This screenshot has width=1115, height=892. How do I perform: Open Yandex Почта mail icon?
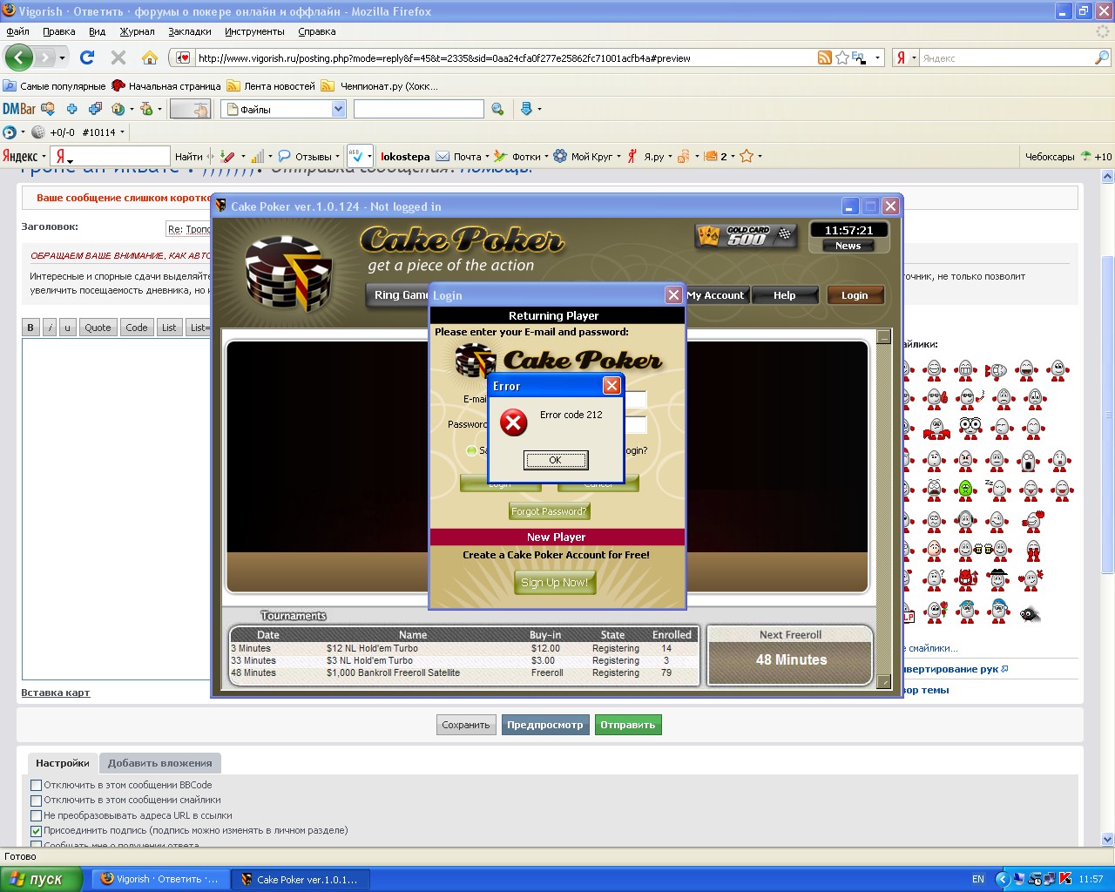click(443, 157)
